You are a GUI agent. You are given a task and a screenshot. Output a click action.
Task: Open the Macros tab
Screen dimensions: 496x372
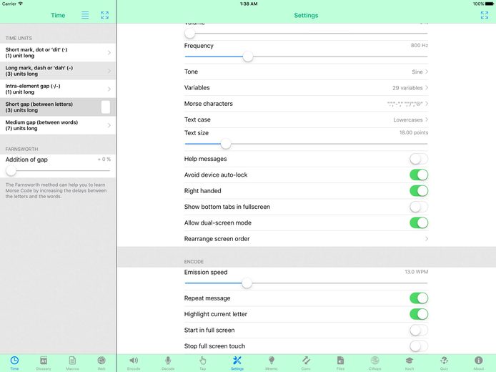(x=72, y=363)
